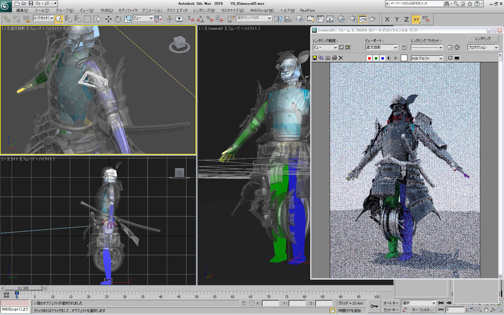
Task: Expand the レンダリング プリセット dropdown
Action: pyautogui.click(x=441, y=47)
